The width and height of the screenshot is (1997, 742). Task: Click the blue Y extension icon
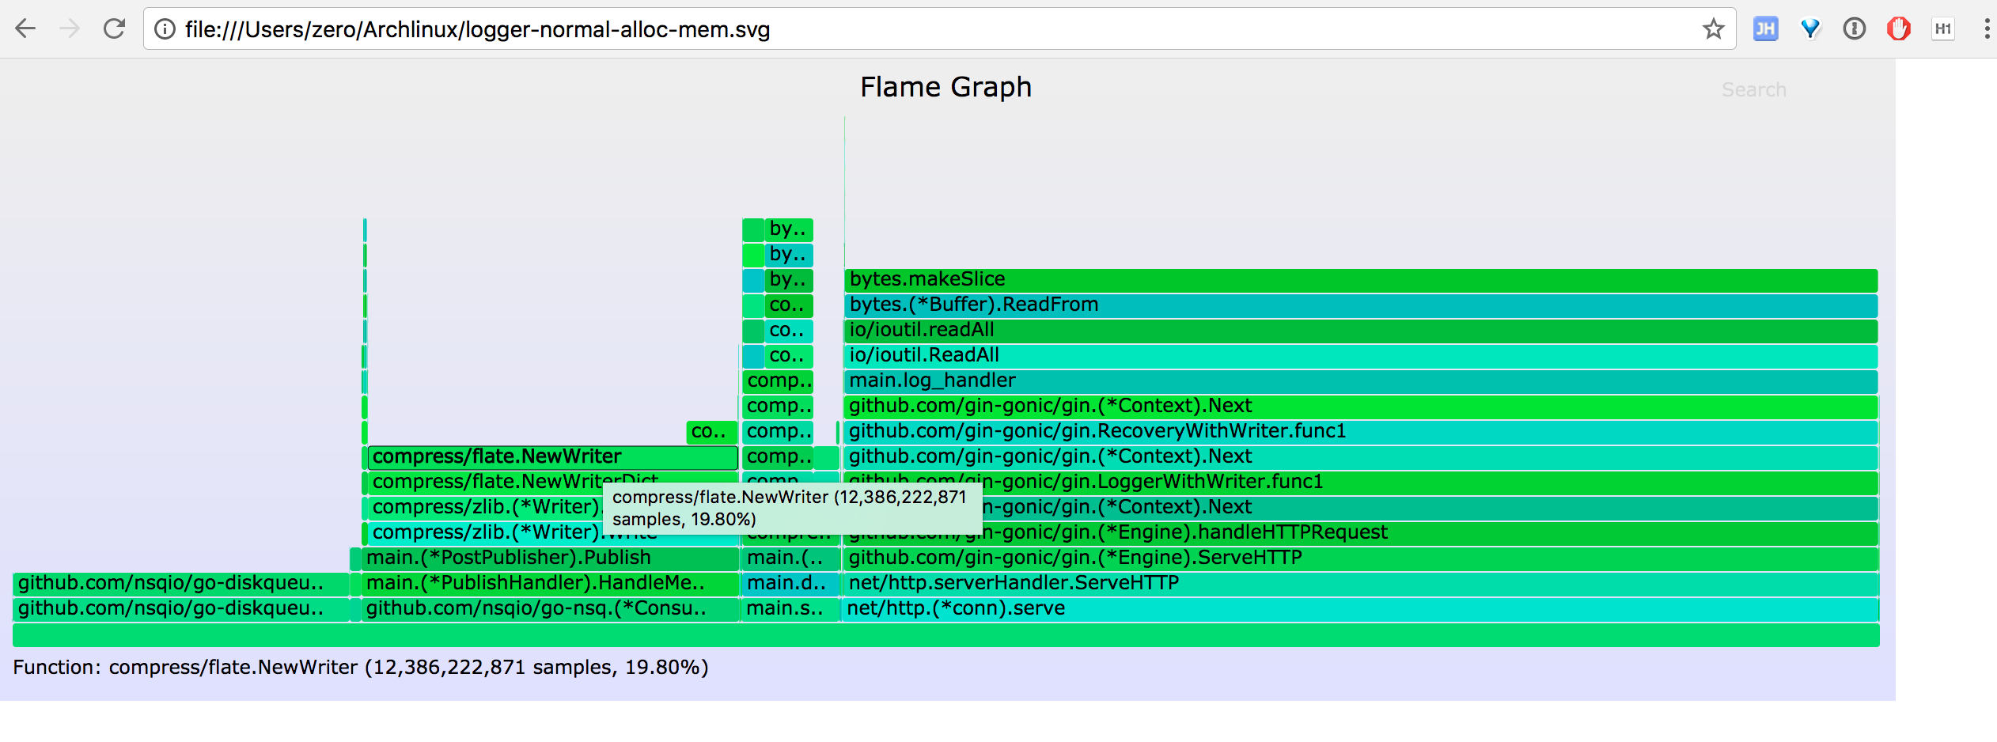pos(1809,29)
